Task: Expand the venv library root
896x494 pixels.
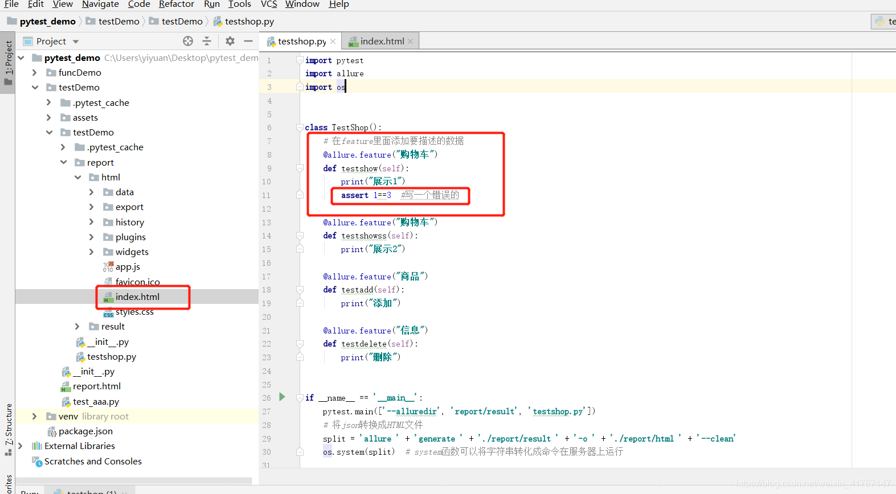Action: [35, 416]
